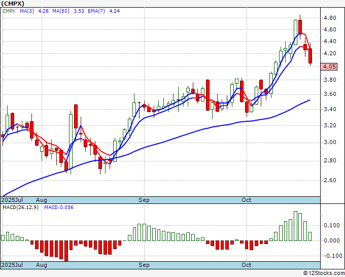The height and width of the screenshot is (277, 345).
Task: Click the 0.000 MACD axis label
Action: point(332,240)
